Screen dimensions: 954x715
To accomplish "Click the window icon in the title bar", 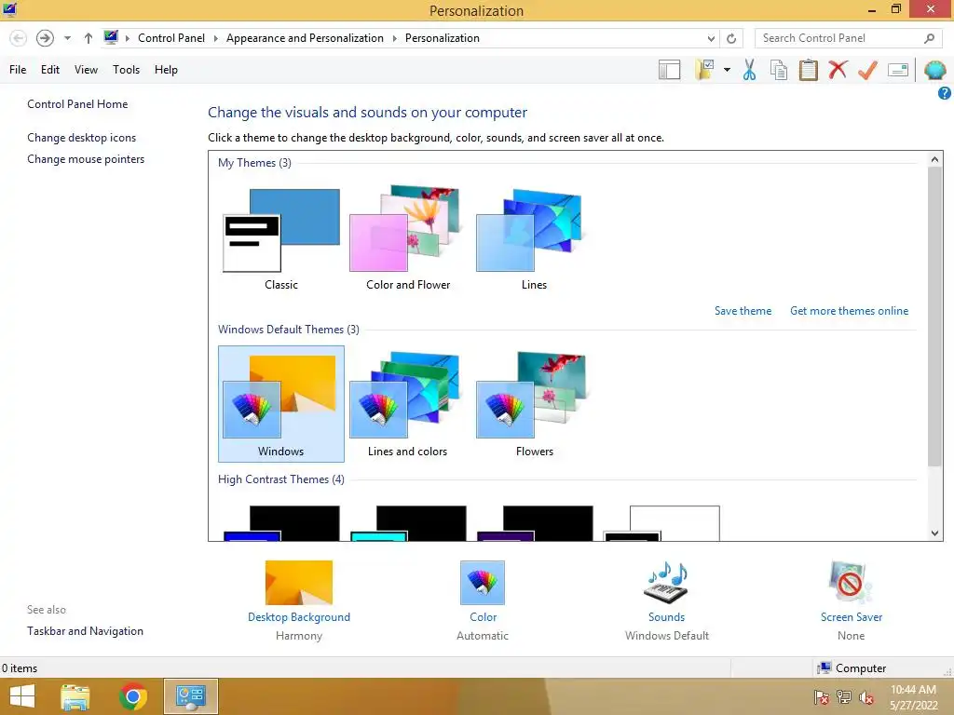I will tap(9, 9).
